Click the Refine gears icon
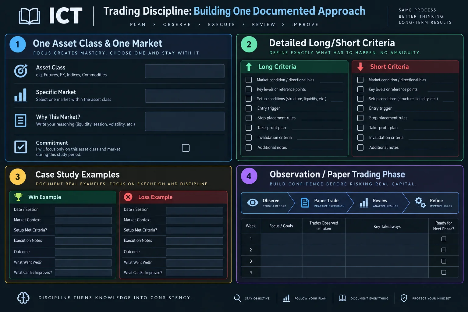 pos(420,202)
